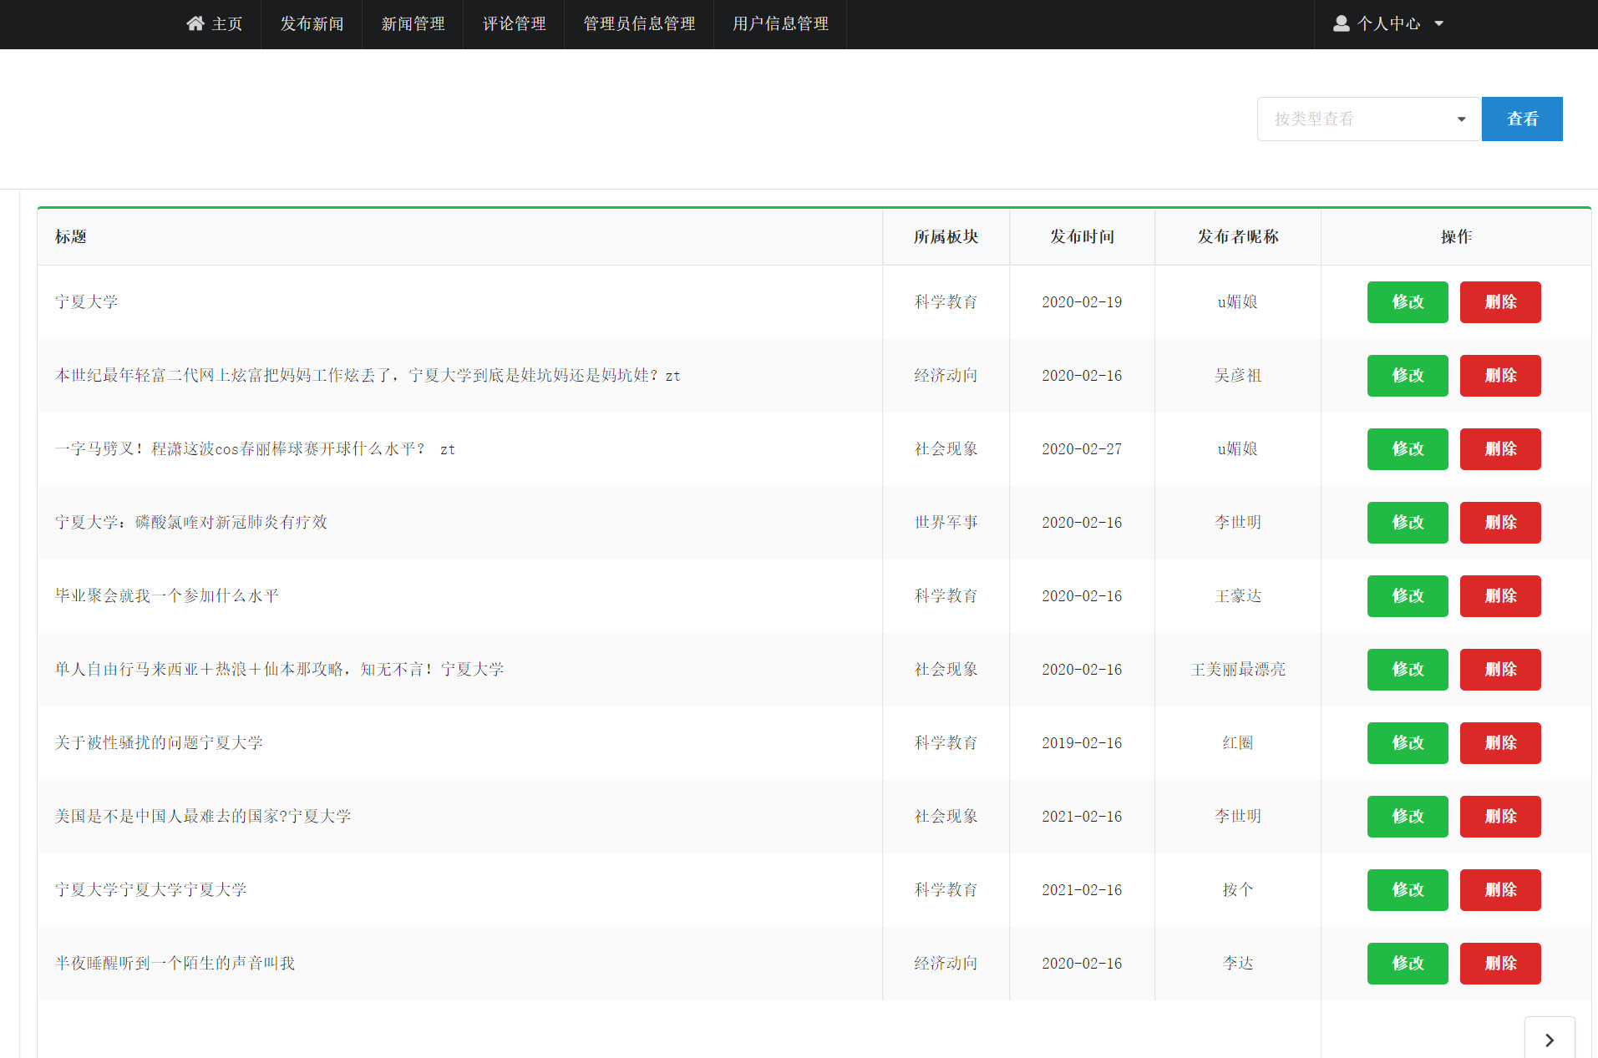Click 修改 for the 美国是不是 news row

point(1408,817)
